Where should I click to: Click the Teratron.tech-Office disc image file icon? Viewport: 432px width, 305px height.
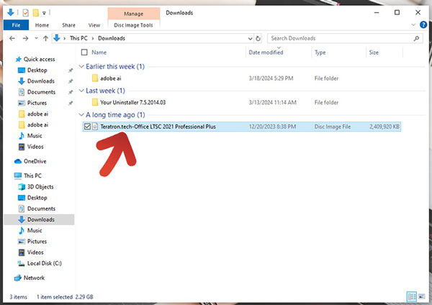point(95,127)
